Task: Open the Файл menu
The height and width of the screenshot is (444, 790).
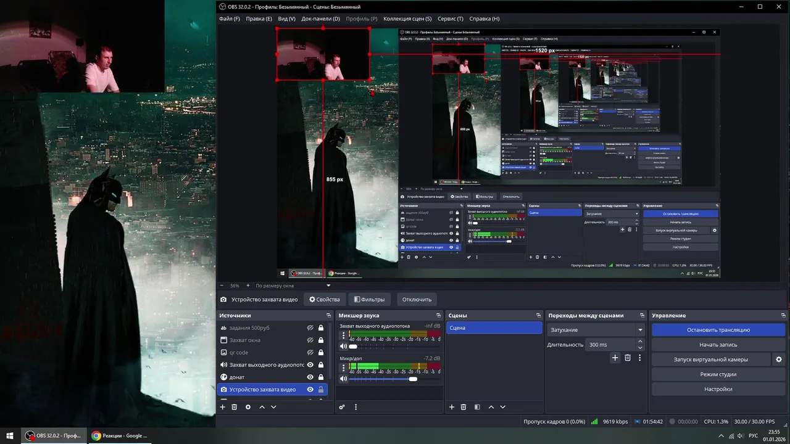Action: (230, 18)
